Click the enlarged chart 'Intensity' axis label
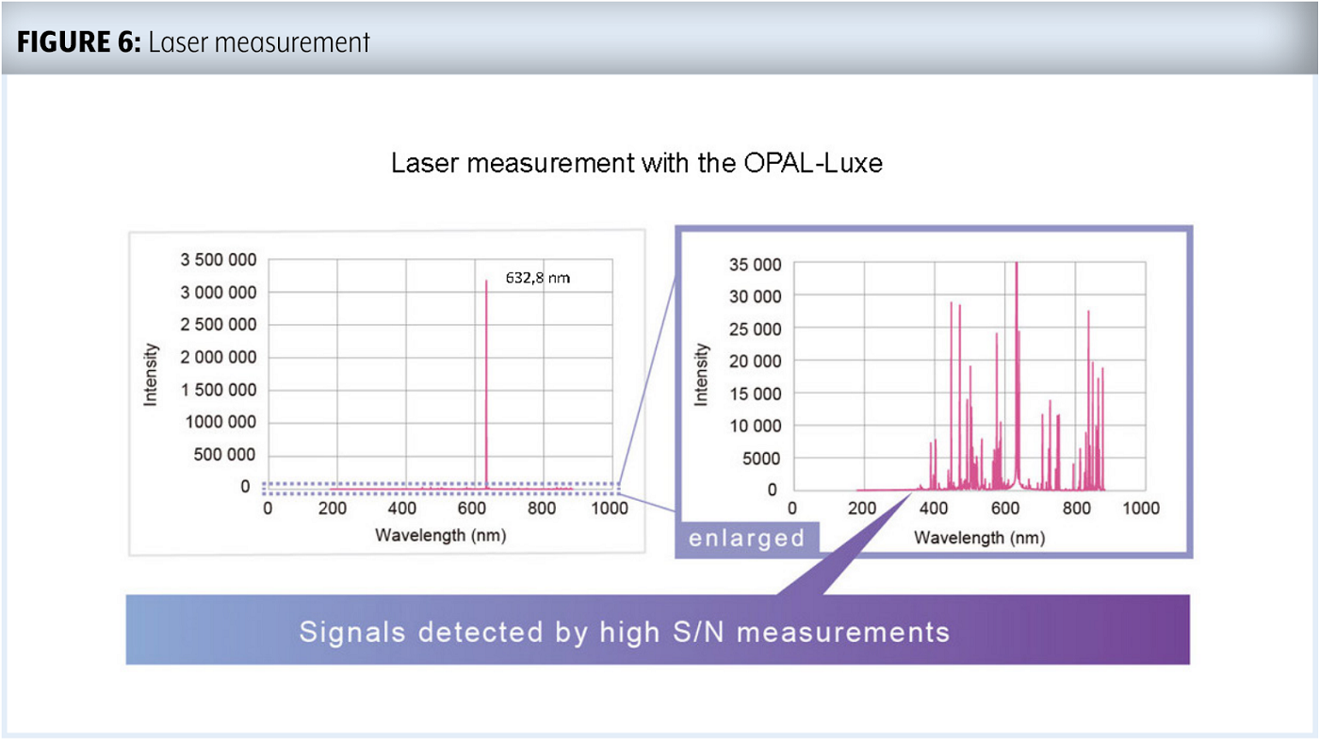The height and width of the screenshot is (742, 1319). 701,374
